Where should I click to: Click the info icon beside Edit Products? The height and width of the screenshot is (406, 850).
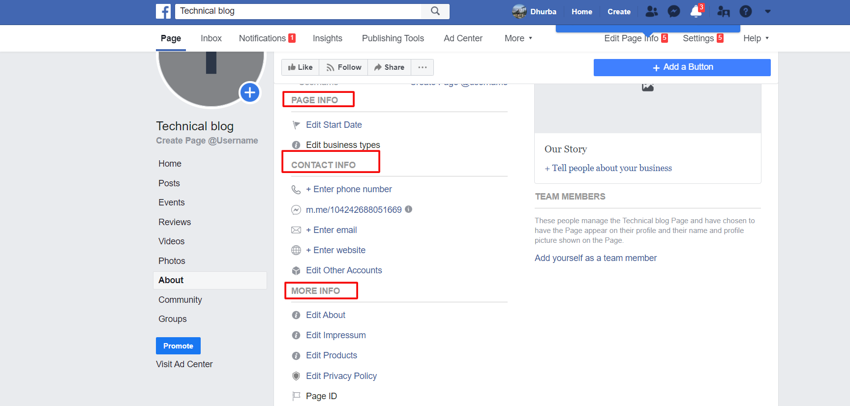(296, 355)
